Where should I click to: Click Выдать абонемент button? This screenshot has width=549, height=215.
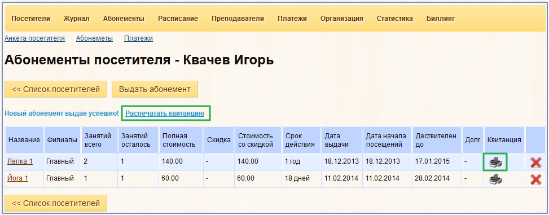tap(155, 89)
